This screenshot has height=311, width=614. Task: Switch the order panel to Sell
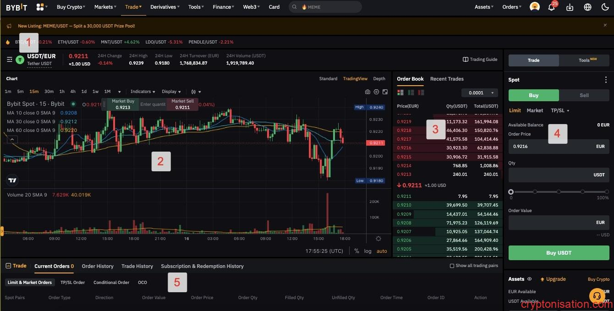pyautogui.click(x=584, y=95)
